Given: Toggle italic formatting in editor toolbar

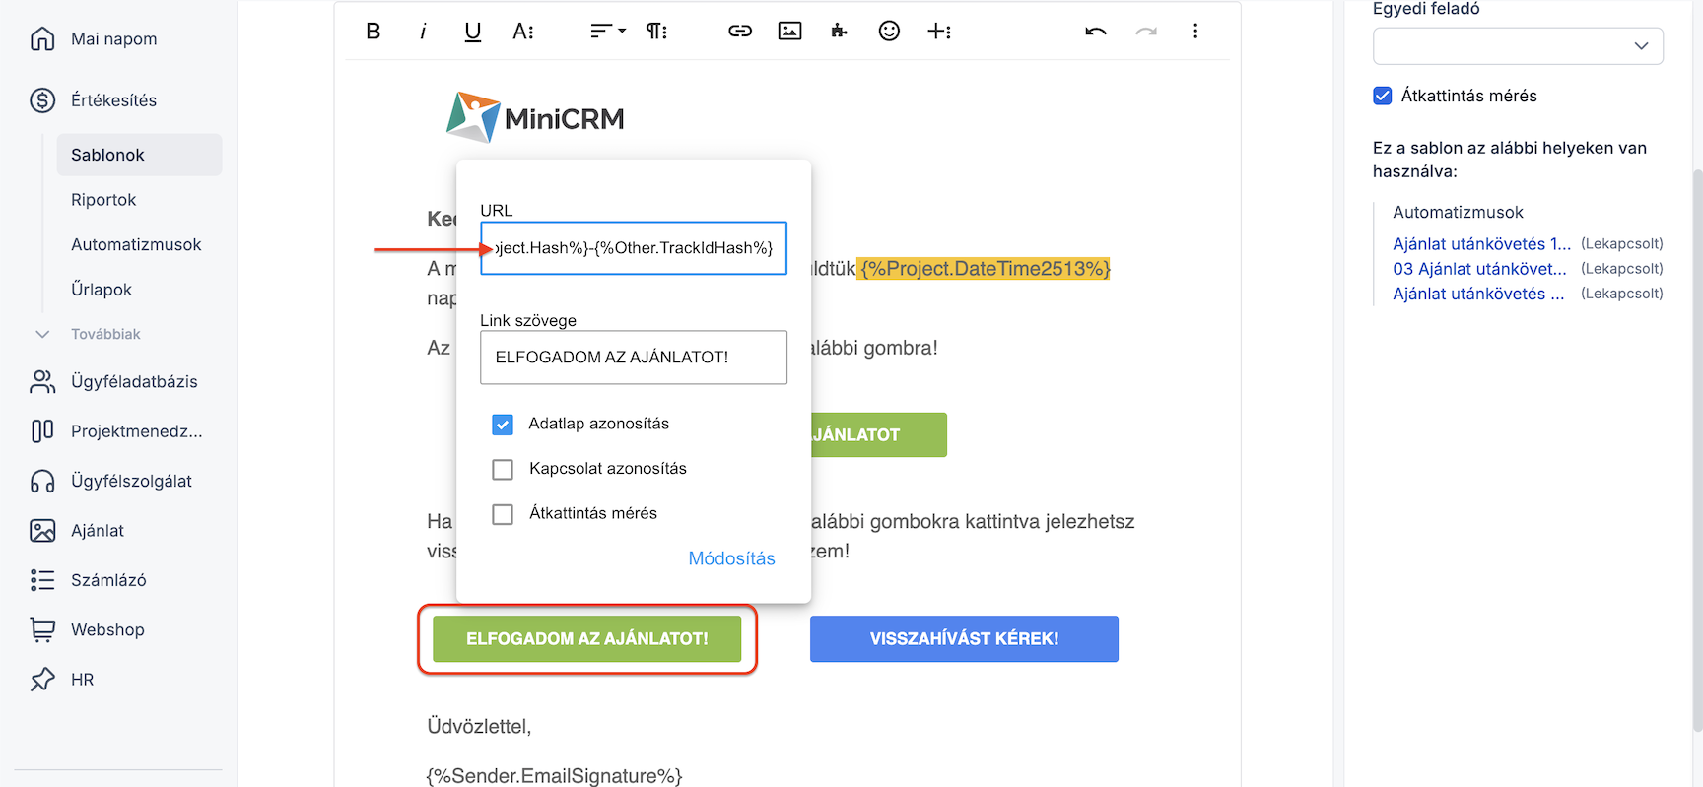Looking at the screenshot, I should [423, 32].
